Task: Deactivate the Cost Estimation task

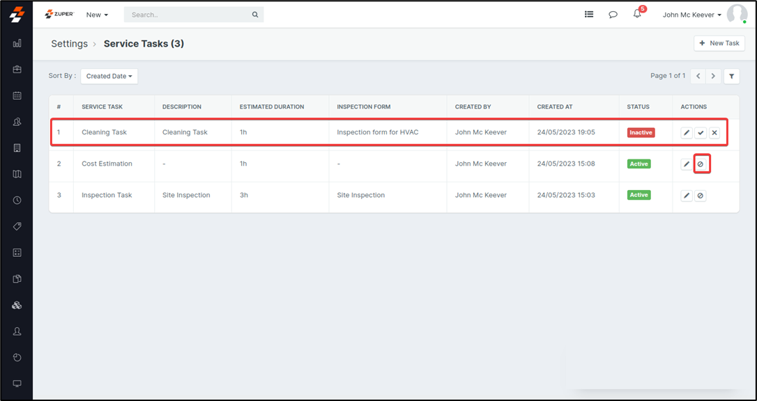Action: click(701, 164)
